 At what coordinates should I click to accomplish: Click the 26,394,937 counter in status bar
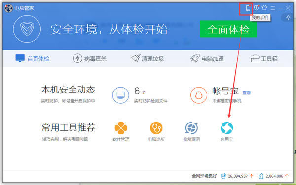click(238, 176)
